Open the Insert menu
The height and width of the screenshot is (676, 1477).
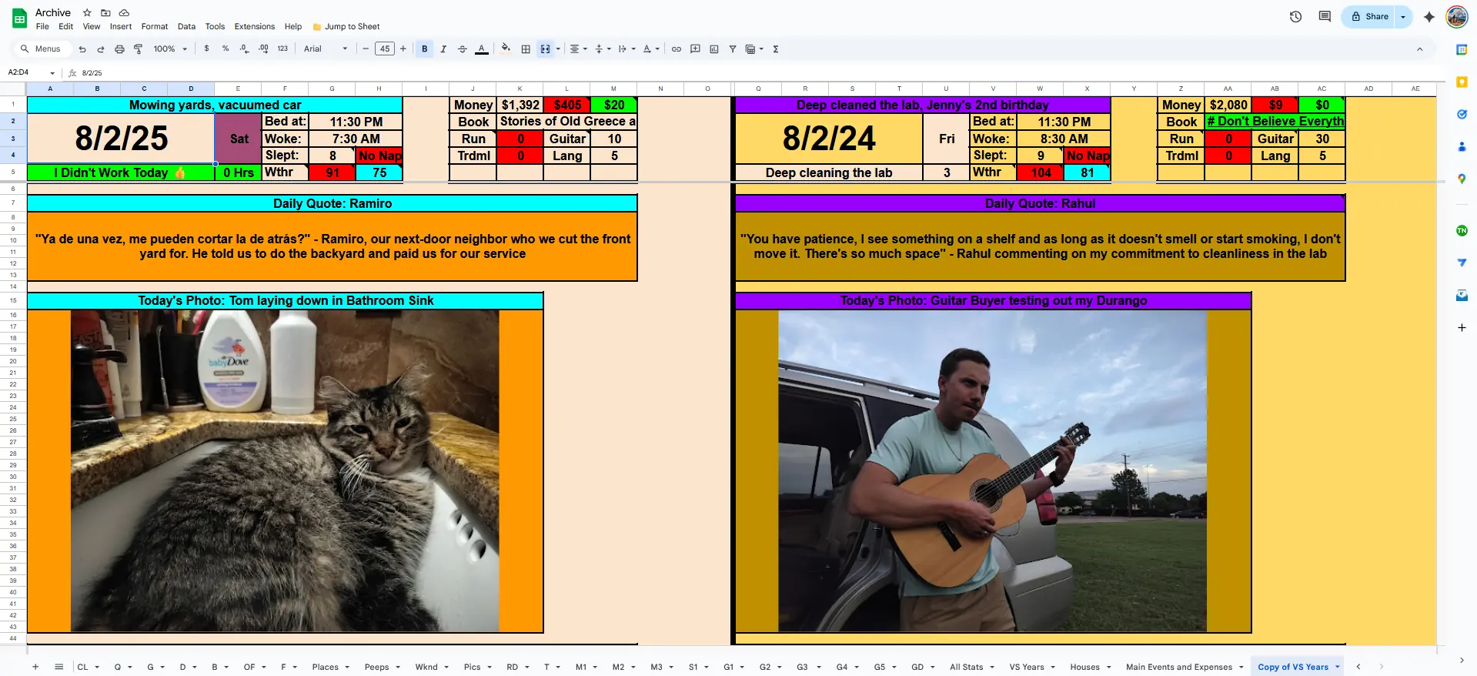tap(121, 26)
